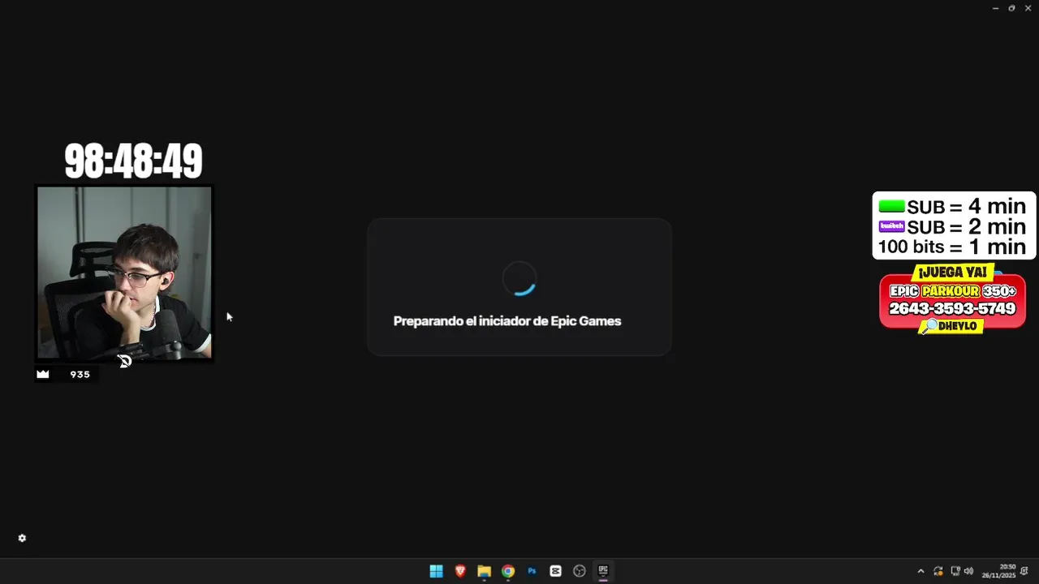The width and height of the screenshot is (1039, 584).
Task: Click "Preparando el iniciador de Epic Games" text
Action: [x=507, y=321]
